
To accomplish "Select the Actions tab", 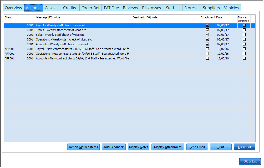I will (x=33, y=8).
